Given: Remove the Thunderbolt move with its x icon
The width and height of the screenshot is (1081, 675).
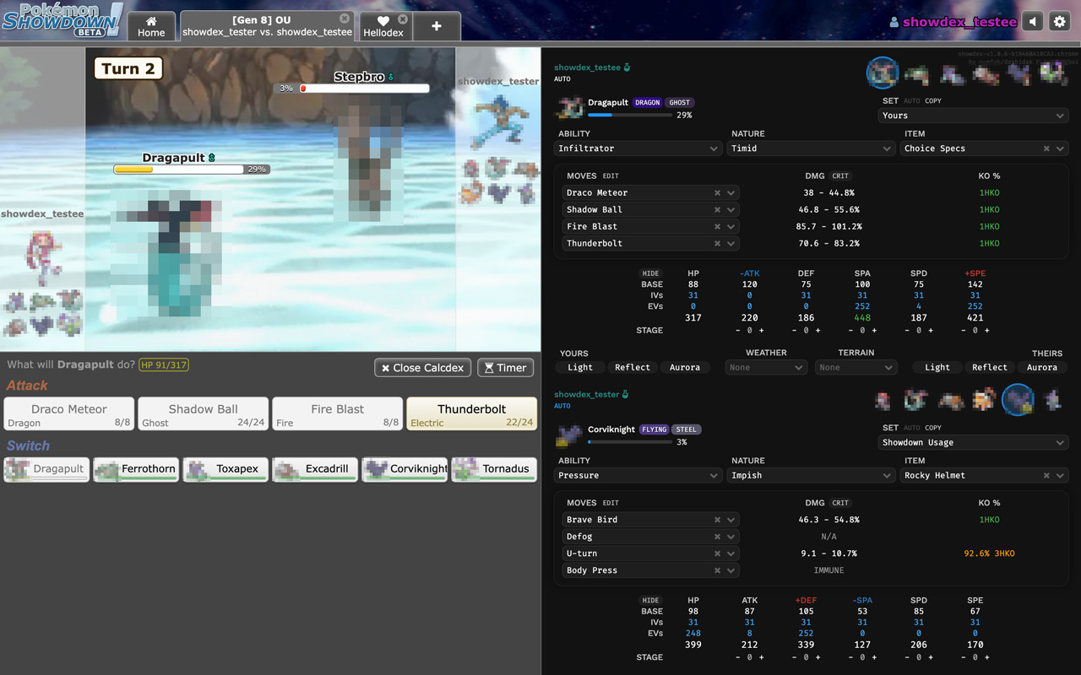Looking at the screenshot, I should (x=717, y=243).
